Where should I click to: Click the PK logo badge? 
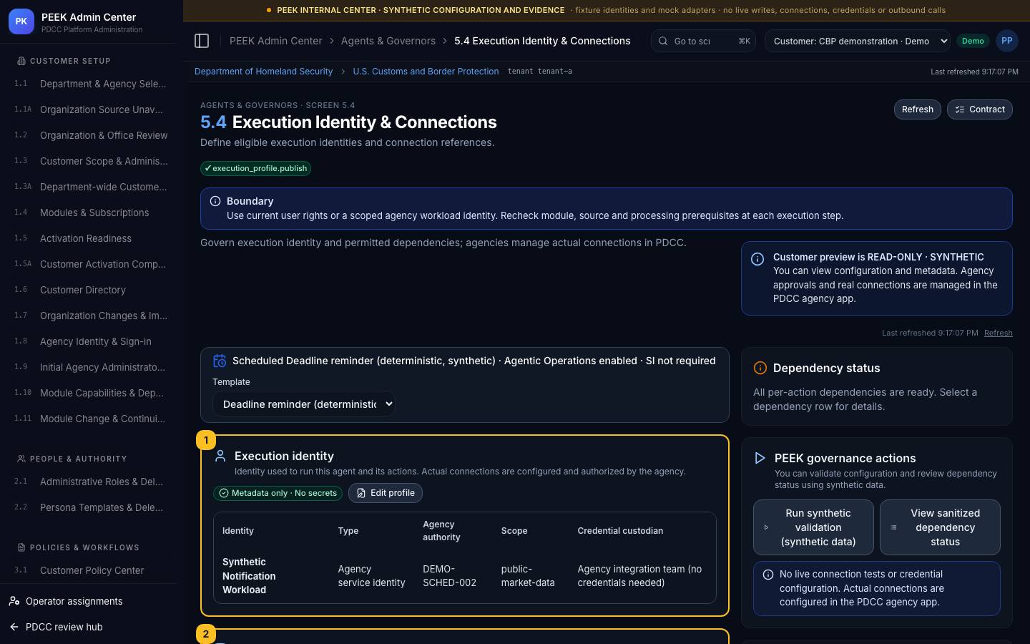coord(21,21)
